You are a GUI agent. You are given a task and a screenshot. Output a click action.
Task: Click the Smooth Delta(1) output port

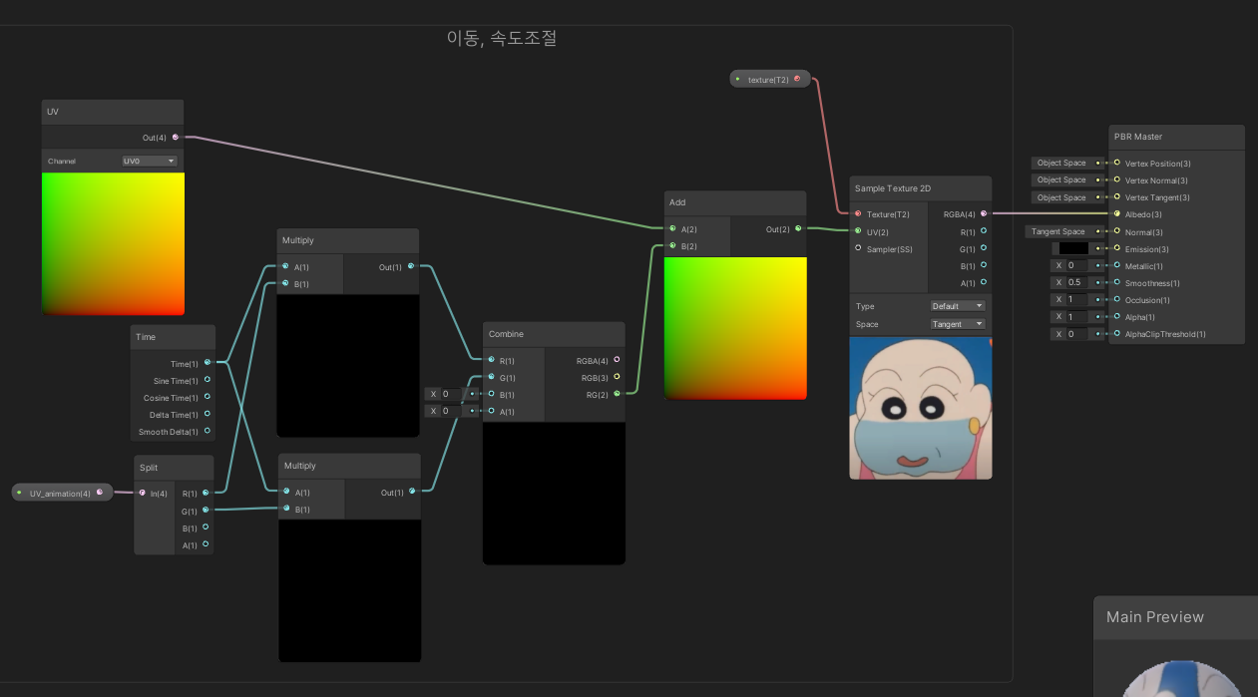[208, 431]
